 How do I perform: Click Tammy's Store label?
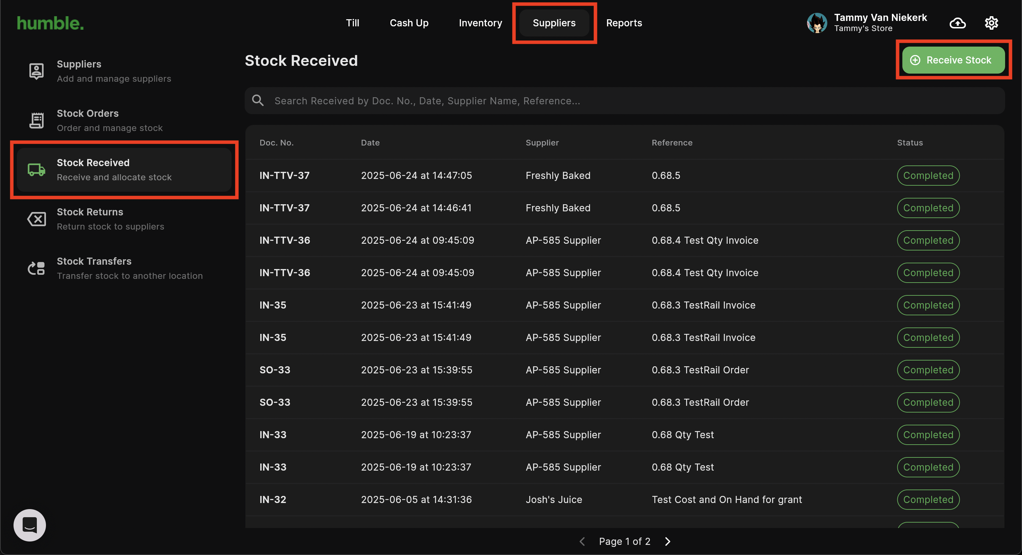click(863, 29)
